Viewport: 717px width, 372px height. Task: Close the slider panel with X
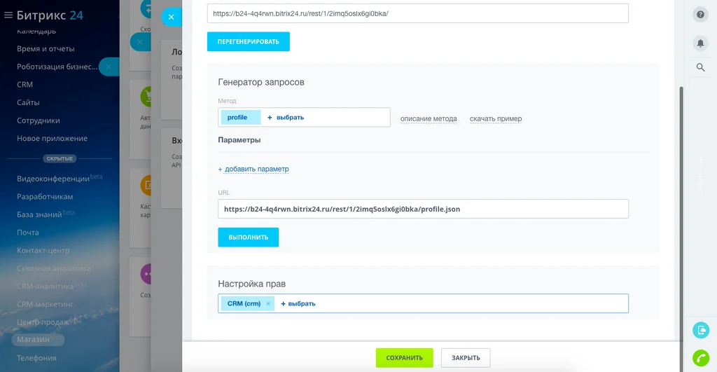tap(171, 17)
